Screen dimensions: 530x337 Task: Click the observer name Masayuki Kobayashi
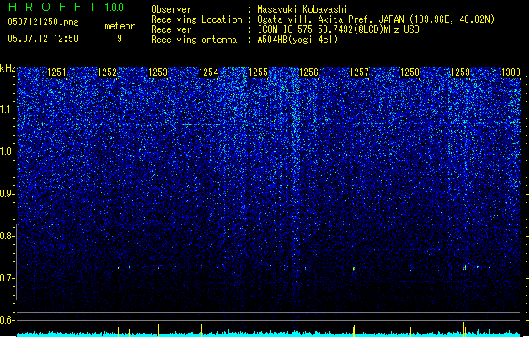pos(302,9)
